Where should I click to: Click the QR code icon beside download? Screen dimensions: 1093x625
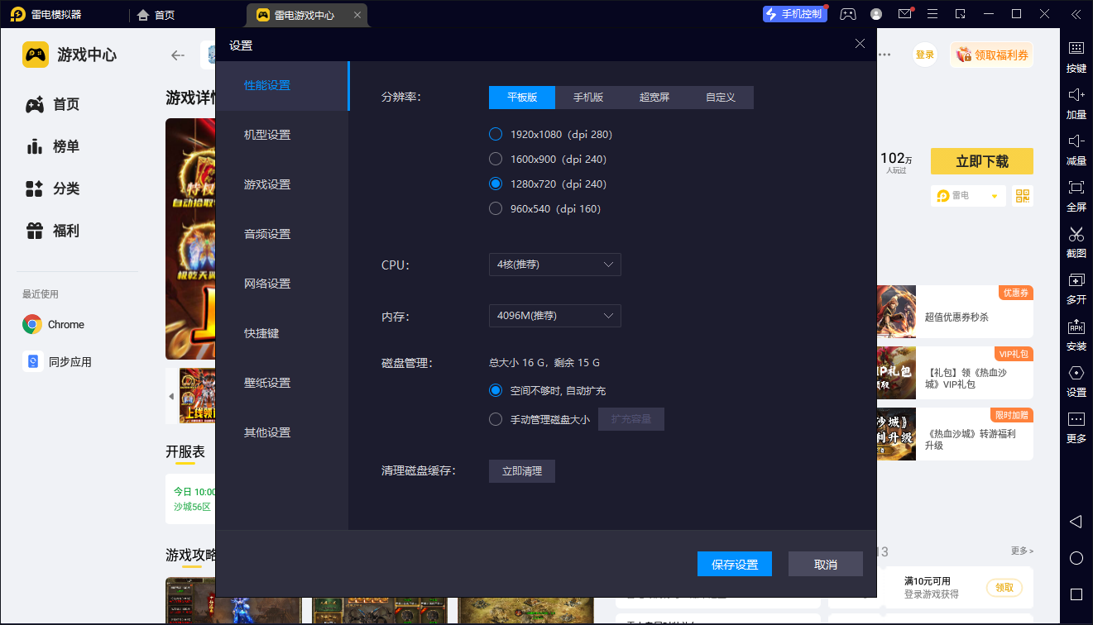1024,195
